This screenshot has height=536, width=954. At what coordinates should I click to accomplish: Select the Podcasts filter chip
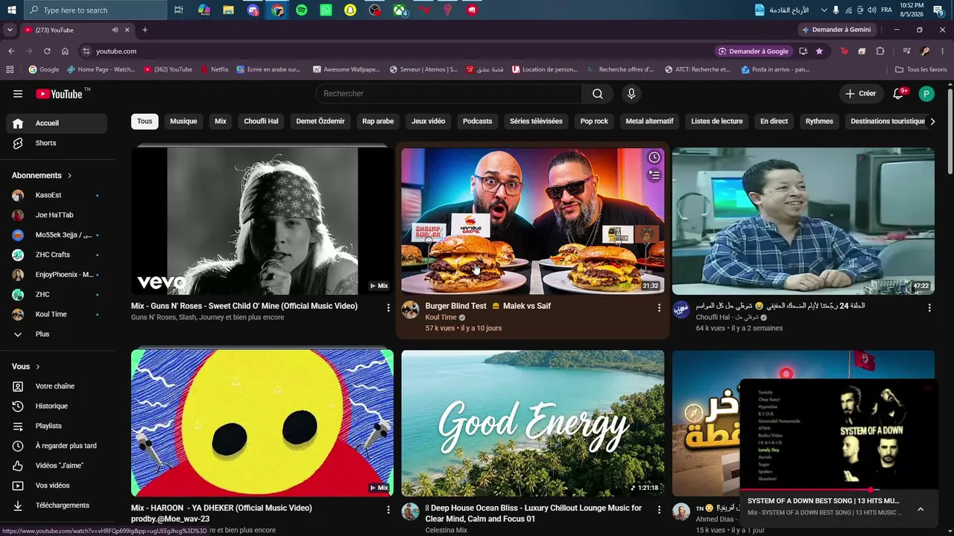[477, 121]
